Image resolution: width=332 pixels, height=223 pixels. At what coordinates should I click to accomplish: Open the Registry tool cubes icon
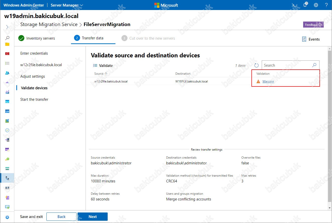click(7, 121)
